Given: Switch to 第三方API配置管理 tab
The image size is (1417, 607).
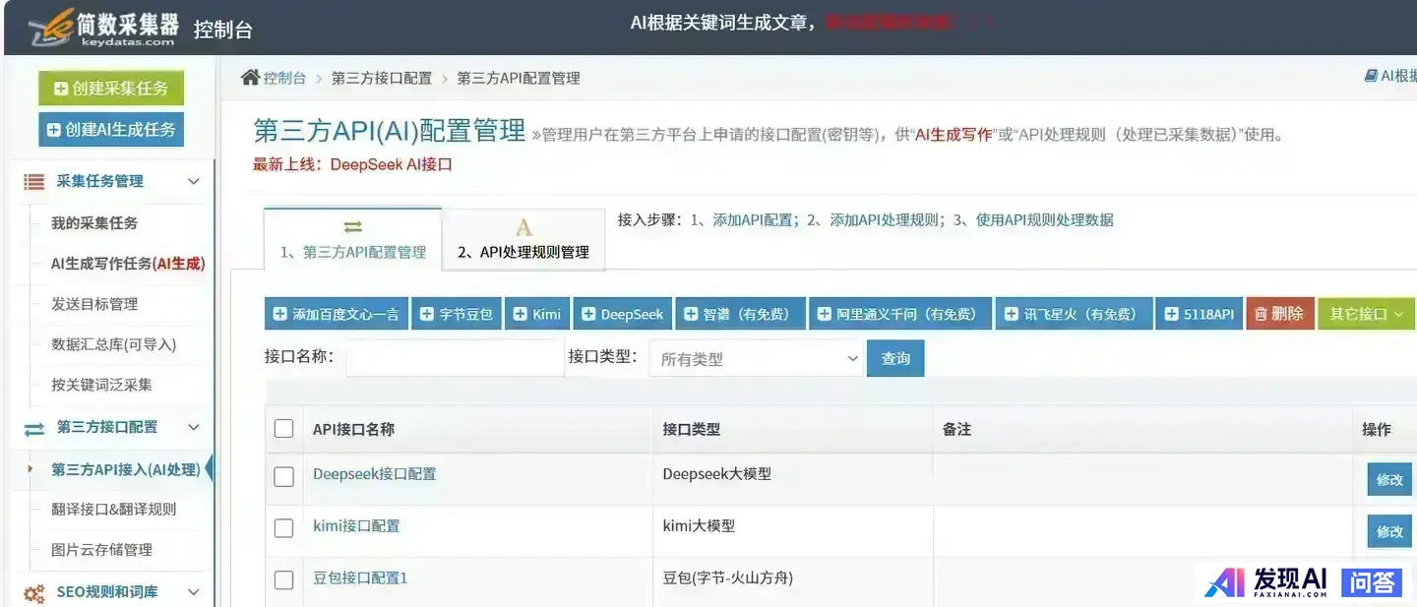Looking at the screenshot, I should tap(352, 238).
